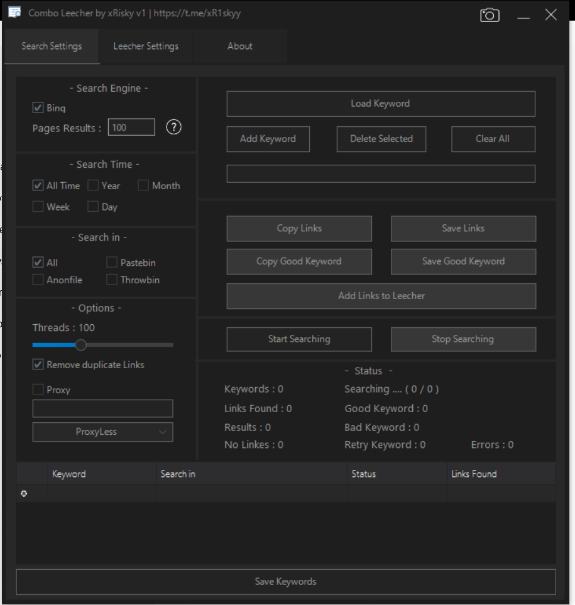Enable the Pastebin checkbox
575x605 pixels.
point(112,263)
